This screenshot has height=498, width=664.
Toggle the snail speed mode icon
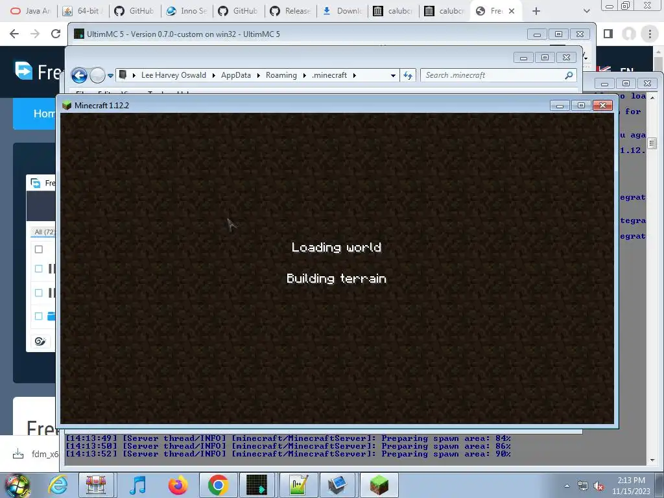[x=40, y=341]
